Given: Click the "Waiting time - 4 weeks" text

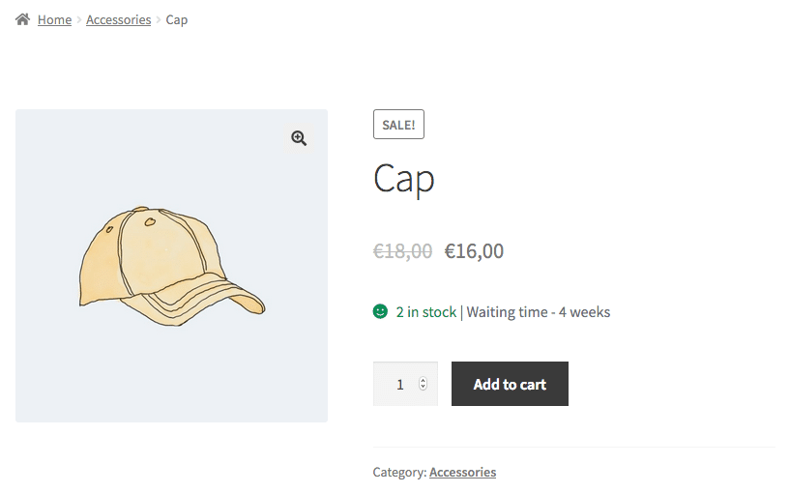Looking at the screenshot, I should [x=539, y=312].
